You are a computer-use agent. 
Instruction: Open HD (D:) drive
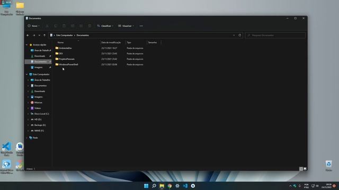click(36, 119)
